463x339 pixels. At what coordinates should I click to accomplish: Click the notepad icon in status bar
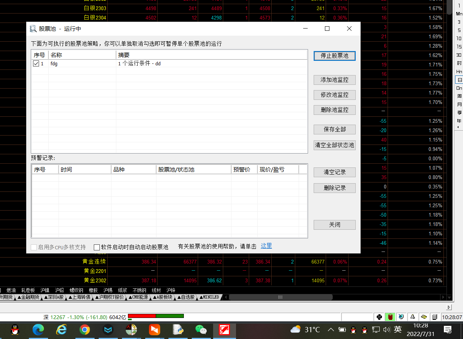[x=435, y=317]
